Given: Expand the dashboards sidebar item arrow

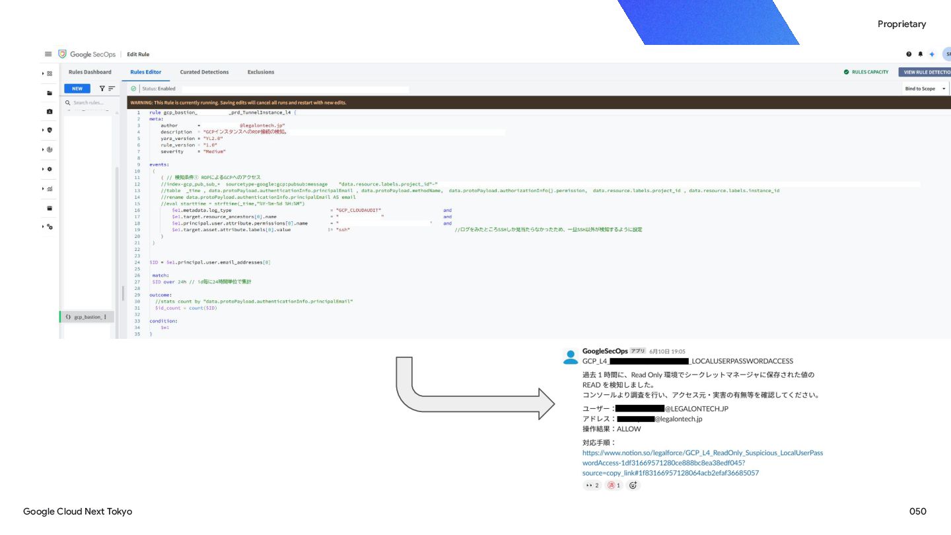Looking at the screenshot, I should (x=43, y=74).
